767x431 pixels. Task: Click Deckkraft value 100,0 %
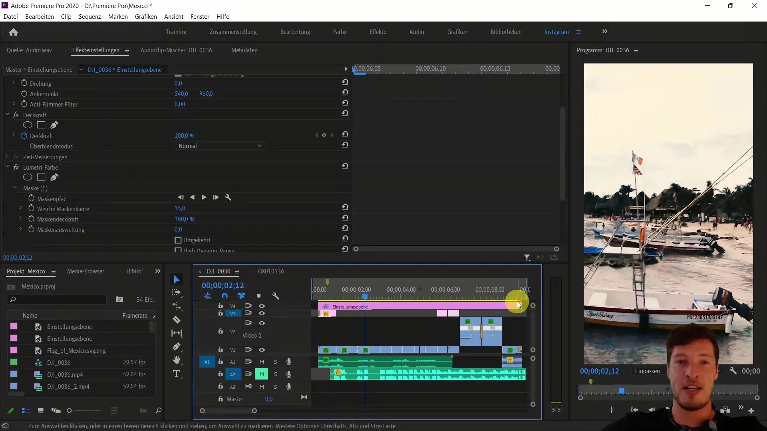pos(184,136)
